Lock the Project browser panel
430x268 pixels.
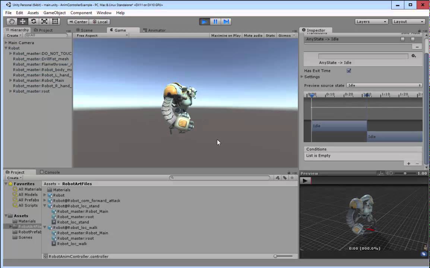(x=289, y=173)
